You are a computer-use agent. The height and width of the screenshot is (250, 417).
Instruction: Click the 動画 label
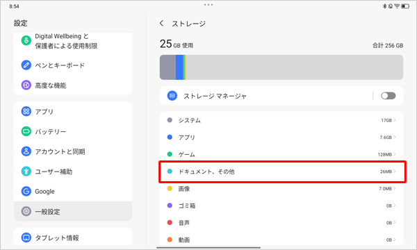pos(184,240)
